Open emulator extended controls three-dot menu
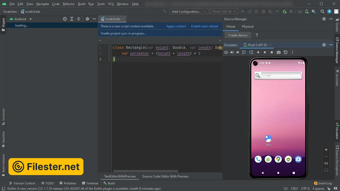The width and height of the screenshot is (340, 191). coord(292,53)
